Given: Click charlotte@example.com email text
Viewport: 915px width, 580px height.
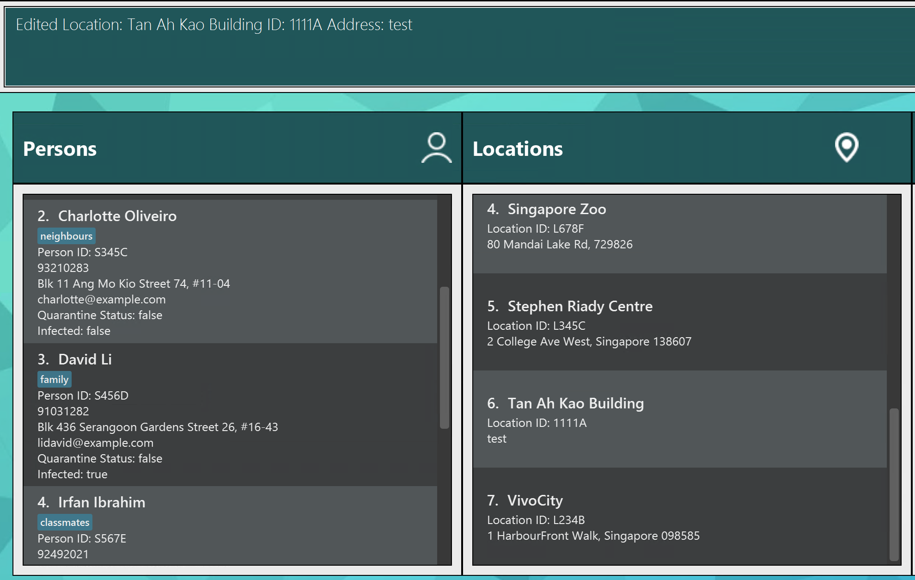Looking at the screenshot, I should [x=101, y=299].
